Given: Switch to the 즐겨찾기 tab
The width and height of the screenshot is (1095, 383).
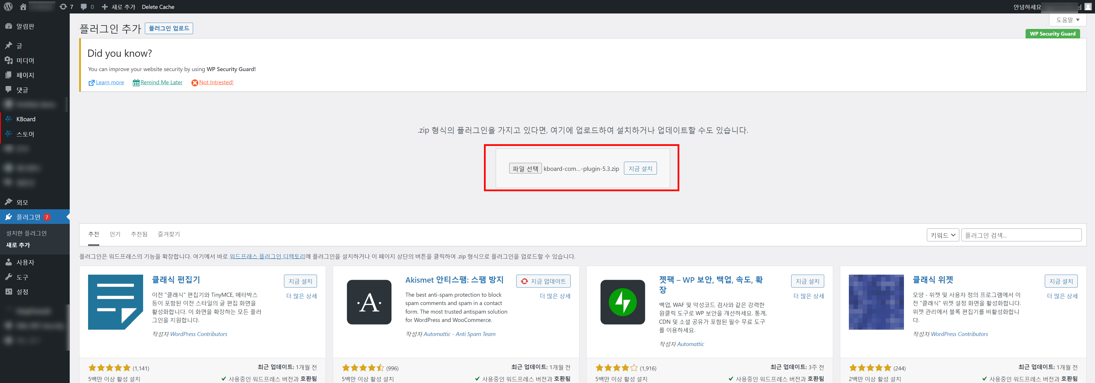Looking at the screenshot, I should 168,234.
